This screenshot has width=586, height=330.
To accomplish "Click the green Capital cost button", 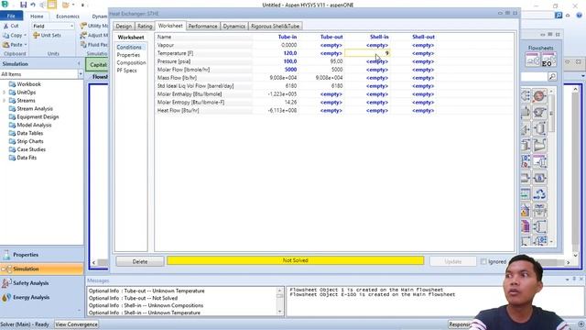I will [98, 65].
